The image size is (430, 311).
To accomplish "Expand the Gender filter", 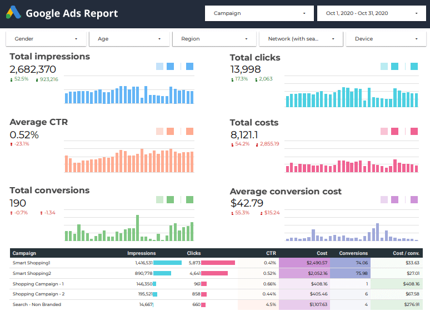I will 46,39.
